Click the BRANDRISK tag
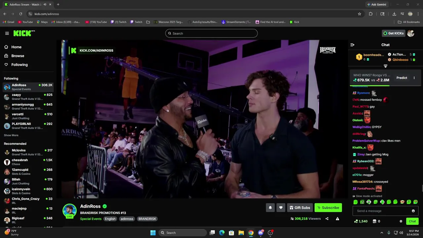The width and height of the screenshot is (423, 238). (147, 219)
